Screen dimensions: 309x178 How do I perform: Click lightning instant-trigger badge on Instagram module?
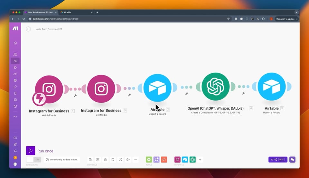coord(39,99)
